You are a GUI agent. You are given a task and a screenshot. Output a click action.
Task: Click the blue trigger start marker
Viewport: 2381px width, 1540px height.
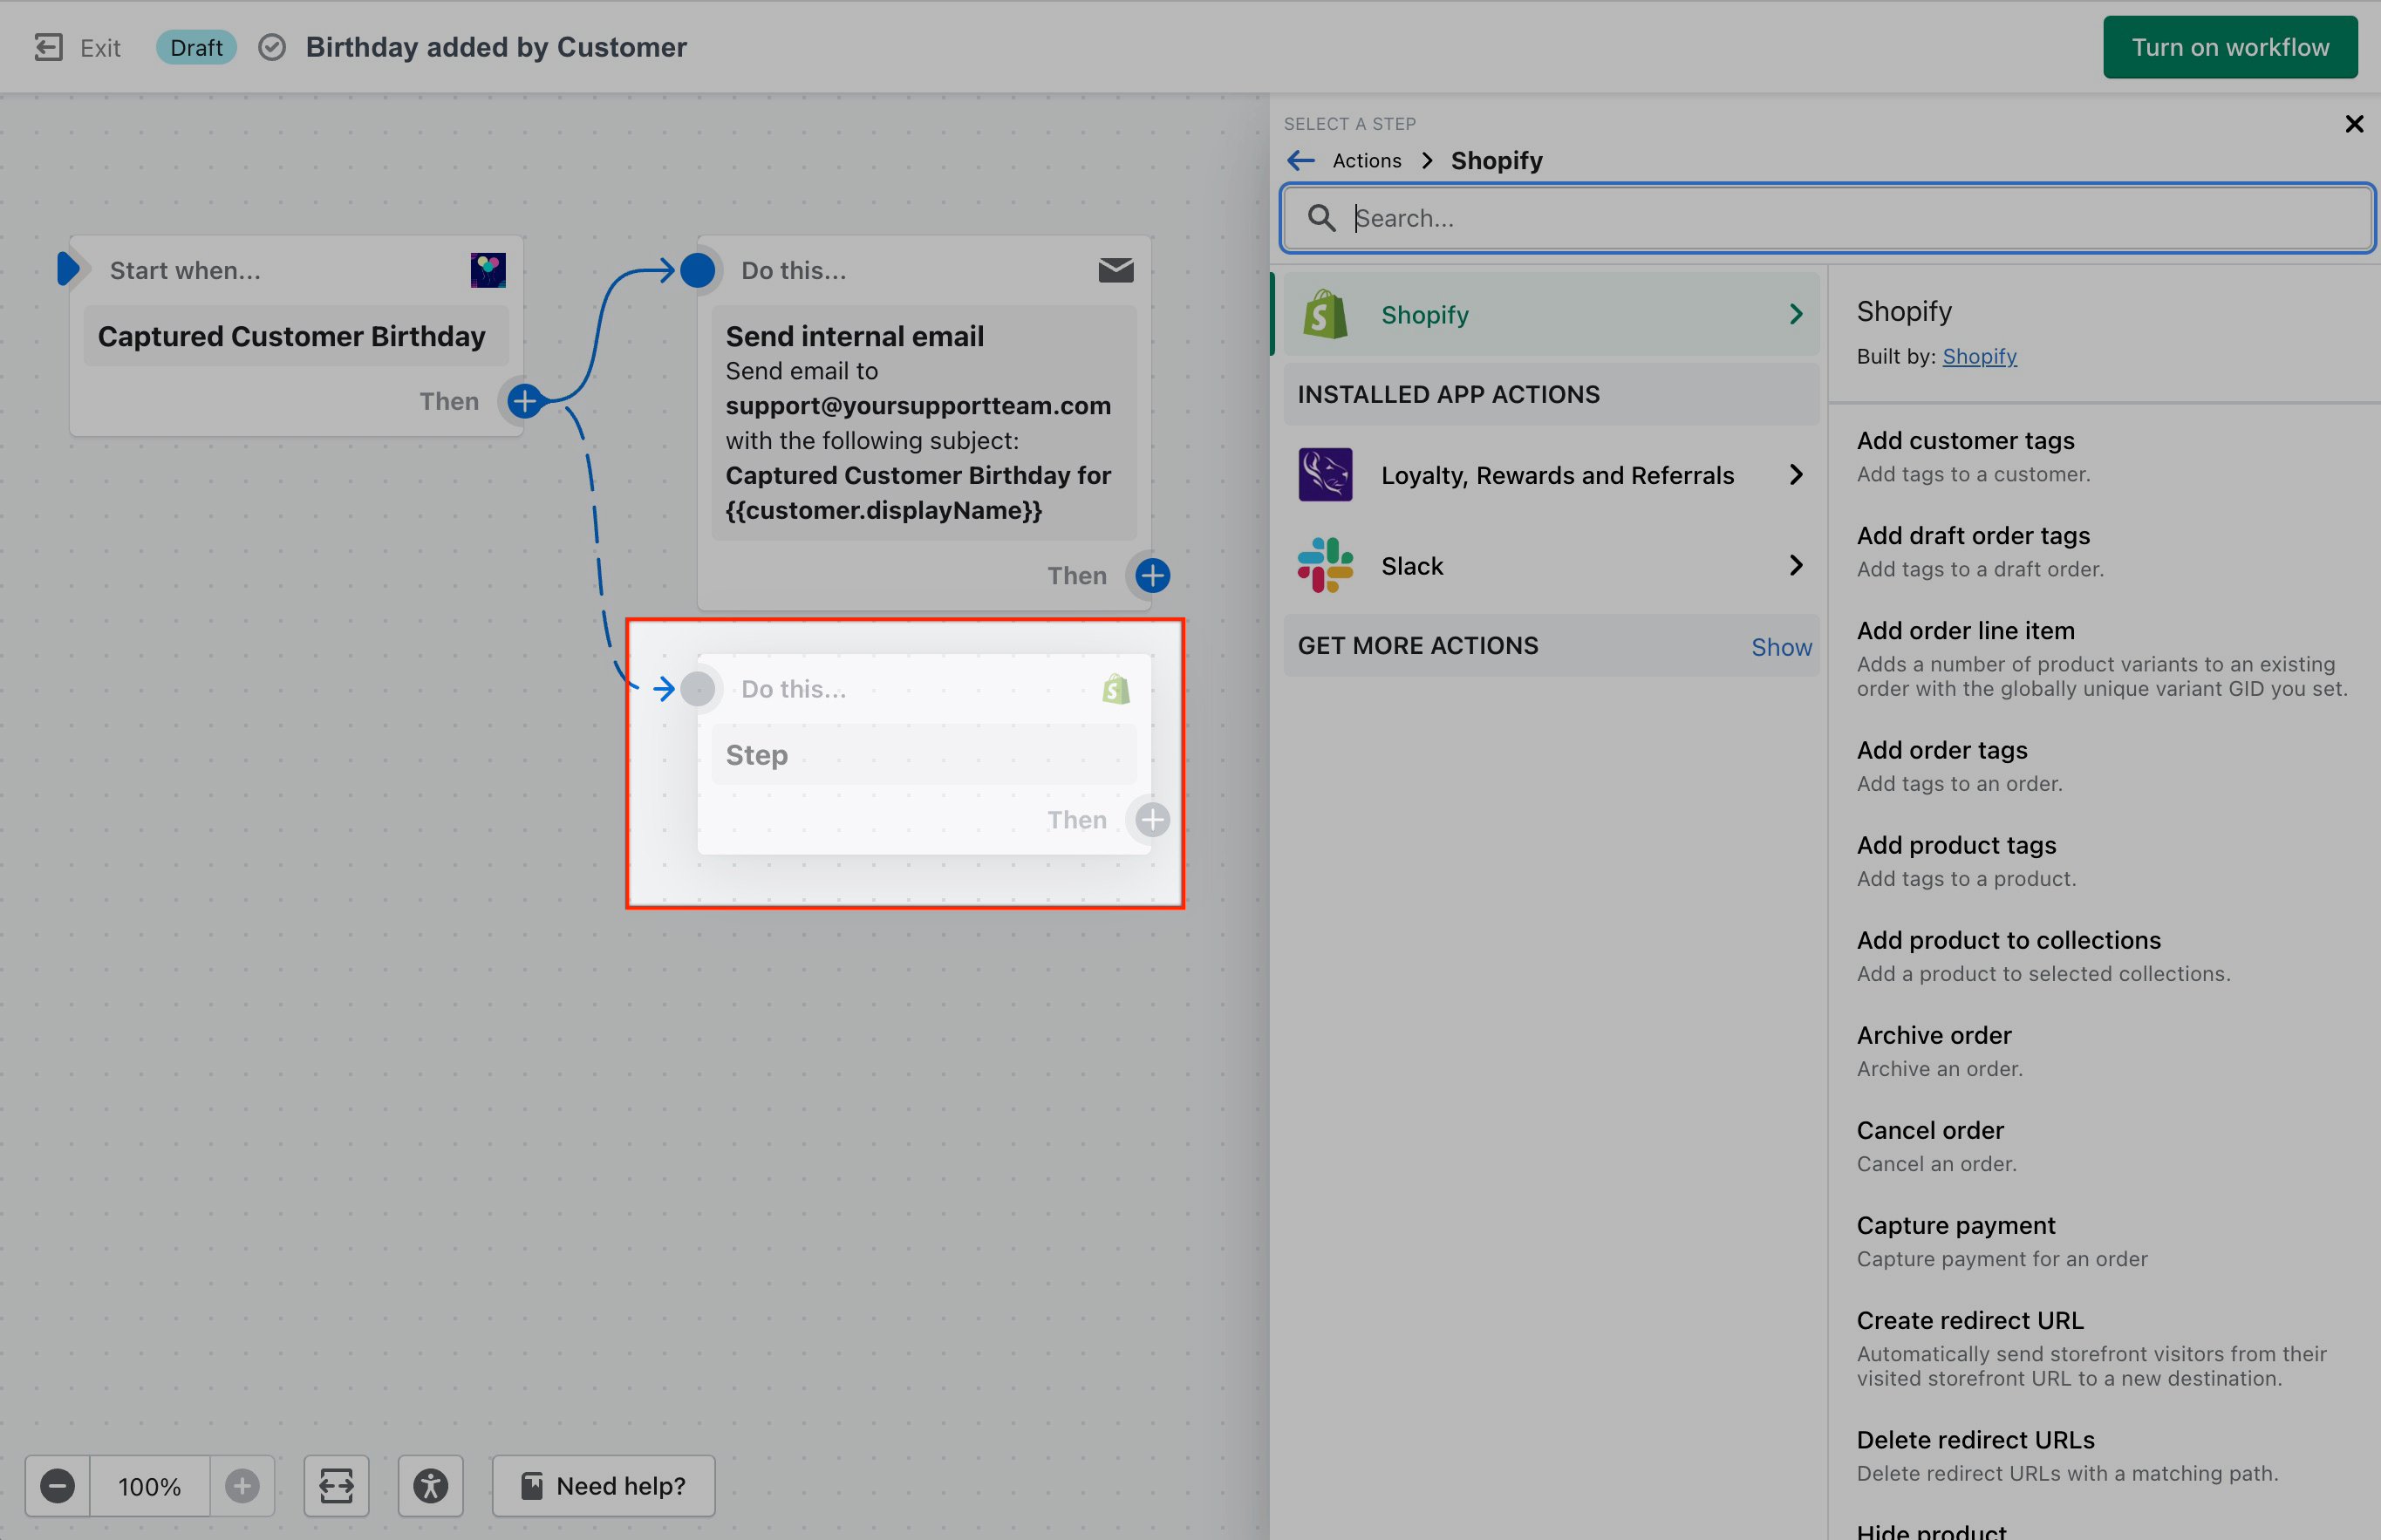click(x=68, y=269)
